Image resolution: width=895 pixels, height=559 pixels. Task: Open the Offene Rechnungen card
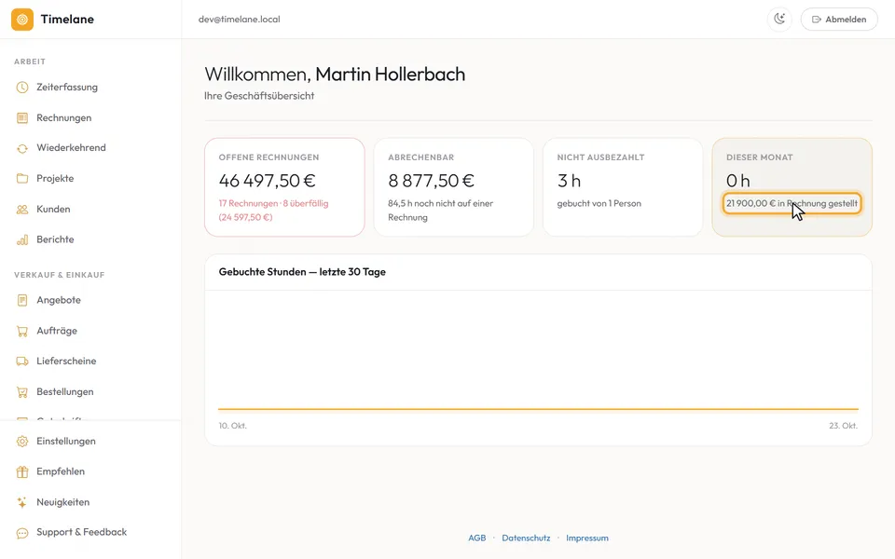pyautogui.click(x=285, y=187)
